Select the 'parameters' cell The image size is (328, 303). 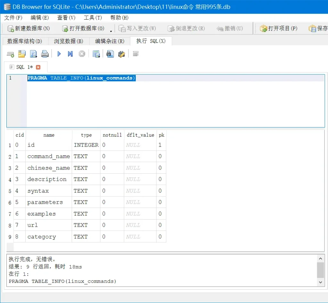[x=49, y=202]
